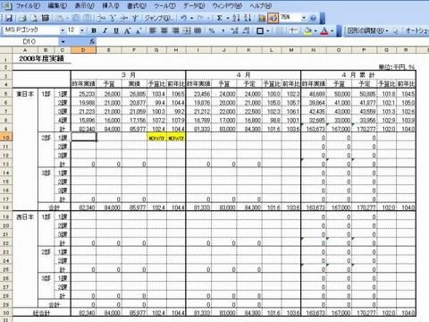Expand the zoom percentage dropdown

point(304,18)
